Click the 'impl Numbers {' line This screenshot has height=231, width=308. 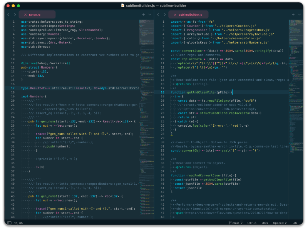point(34,97)
